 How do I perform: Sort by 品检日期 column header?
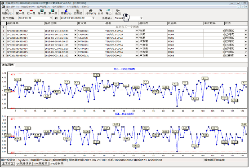(61, 23)
